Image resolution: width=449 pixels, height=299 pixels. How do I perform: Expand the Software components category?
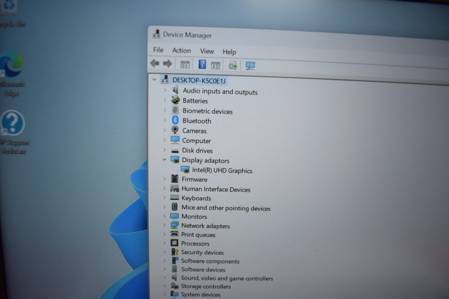164,260
